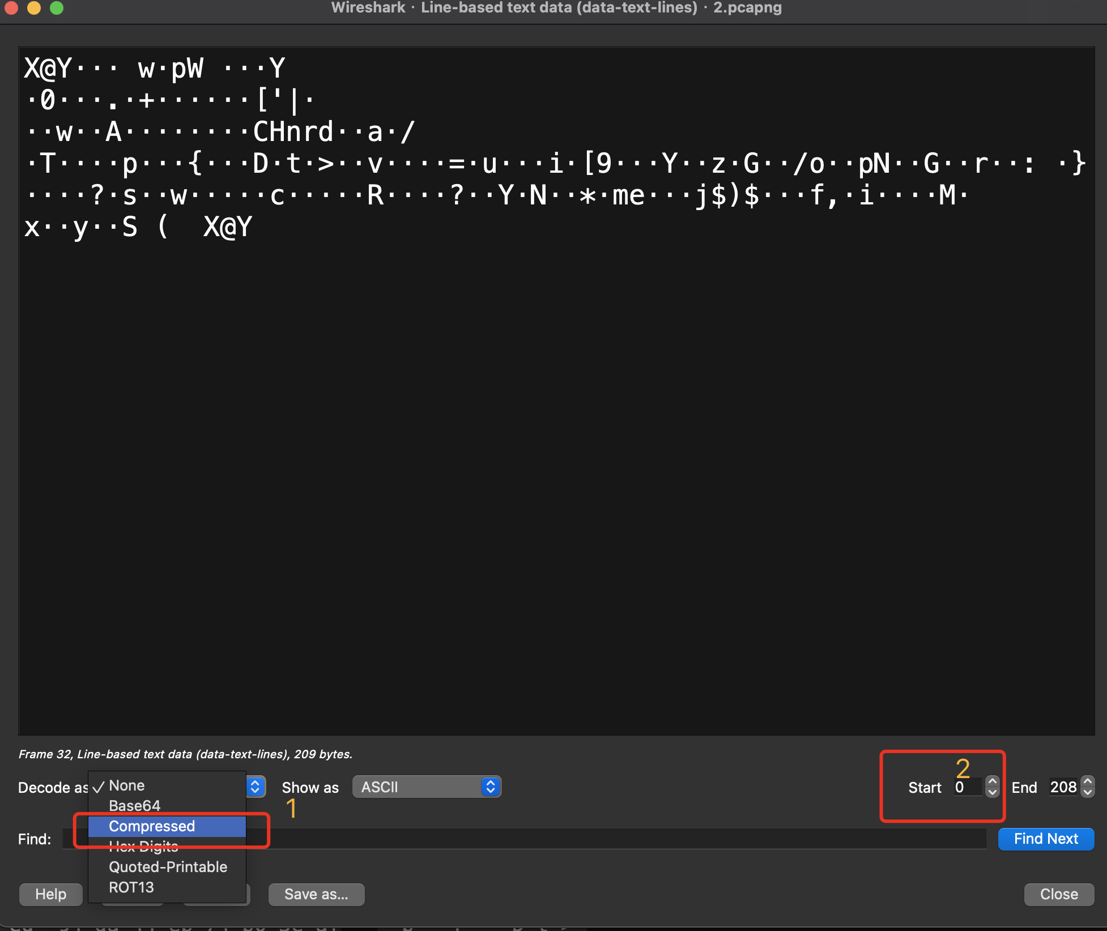
Task: Select Compressed in the Decode as menu
Action: [152, 826]
